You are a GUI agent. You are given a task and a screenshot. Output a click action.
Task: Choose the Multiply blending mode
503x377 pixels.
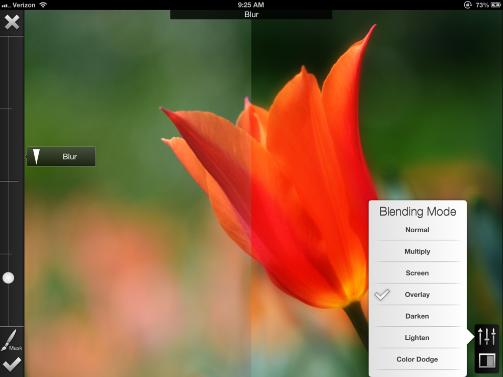(x=417, y=251)
